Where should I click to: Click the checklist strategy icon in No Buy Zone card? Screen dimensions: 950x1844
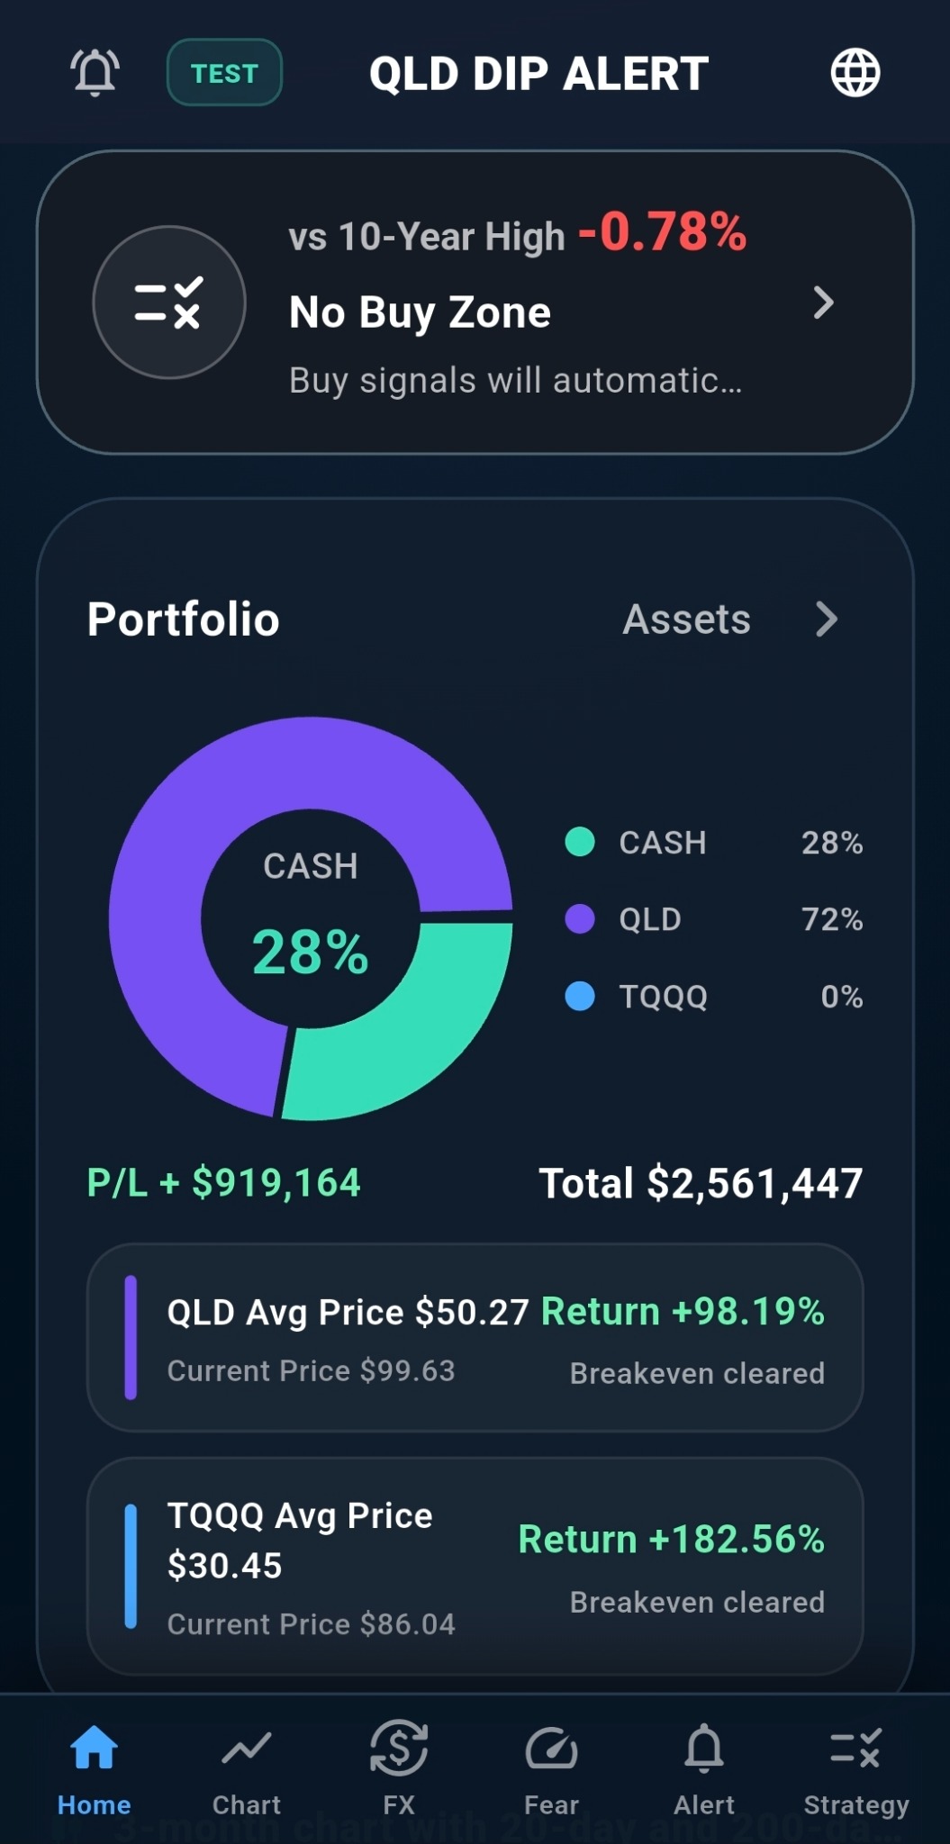pos(169,303)
